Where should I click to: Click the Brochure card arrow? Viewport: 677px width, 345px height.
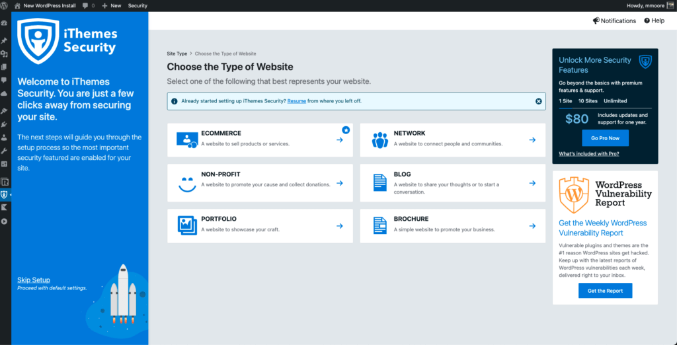532,226
